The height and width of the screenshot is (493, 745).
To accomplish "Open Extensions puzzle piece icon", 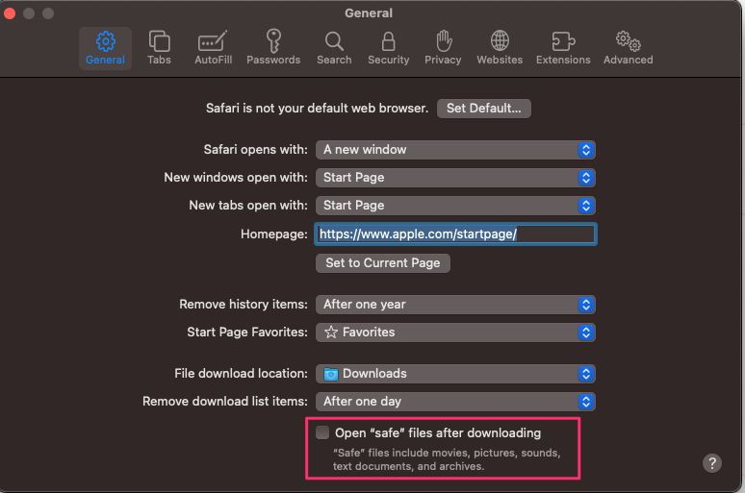I will (563, 42).
